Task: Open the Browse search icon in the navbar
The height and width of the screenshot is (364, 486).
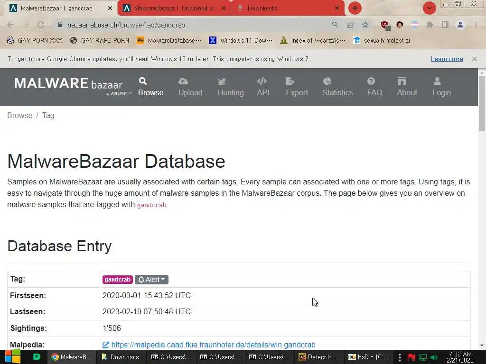Action: [142, 81]
